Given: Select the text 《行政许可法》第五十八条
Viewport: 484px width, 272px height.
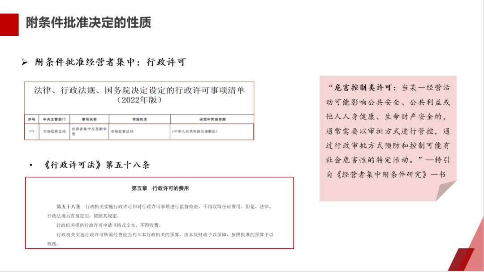Looking at the screenshot, I should coord(97,165).
